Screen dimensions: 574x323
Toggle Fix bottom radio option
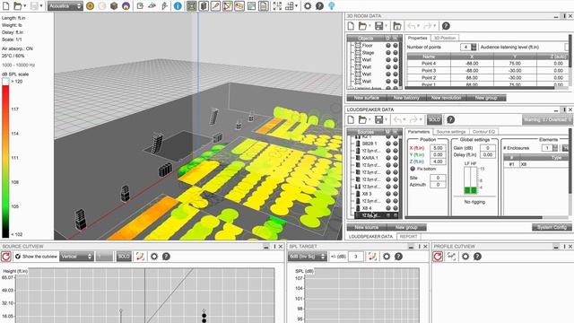tap(413, 169)
